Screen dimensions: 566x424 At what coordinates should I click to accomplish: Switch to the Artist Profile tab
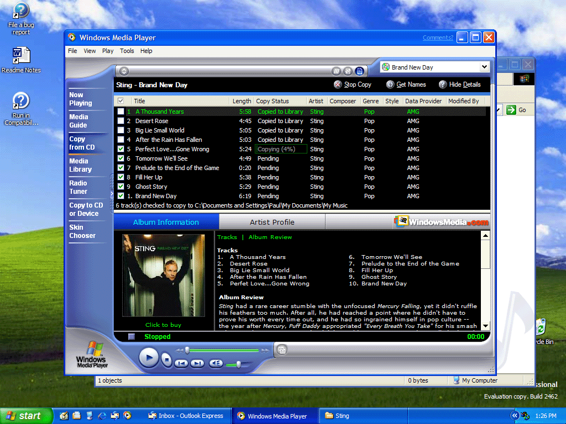tap(272, 222)
